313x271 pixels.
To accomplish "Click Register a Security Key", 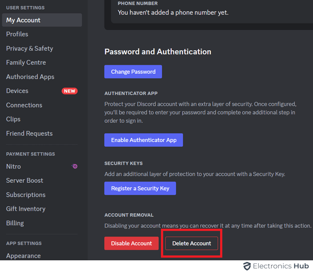I will pos(140,188).
